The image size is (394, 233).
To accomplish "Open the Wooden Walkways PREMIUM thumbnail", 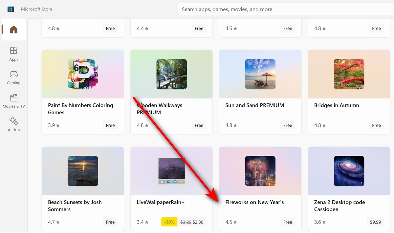I will [171, 74].
